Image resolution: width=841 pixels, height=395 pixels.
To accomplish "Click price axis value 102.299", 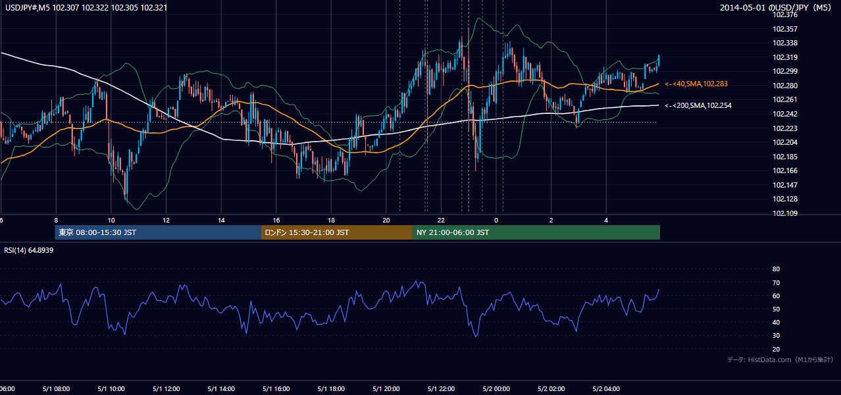I will coord(785,71).
